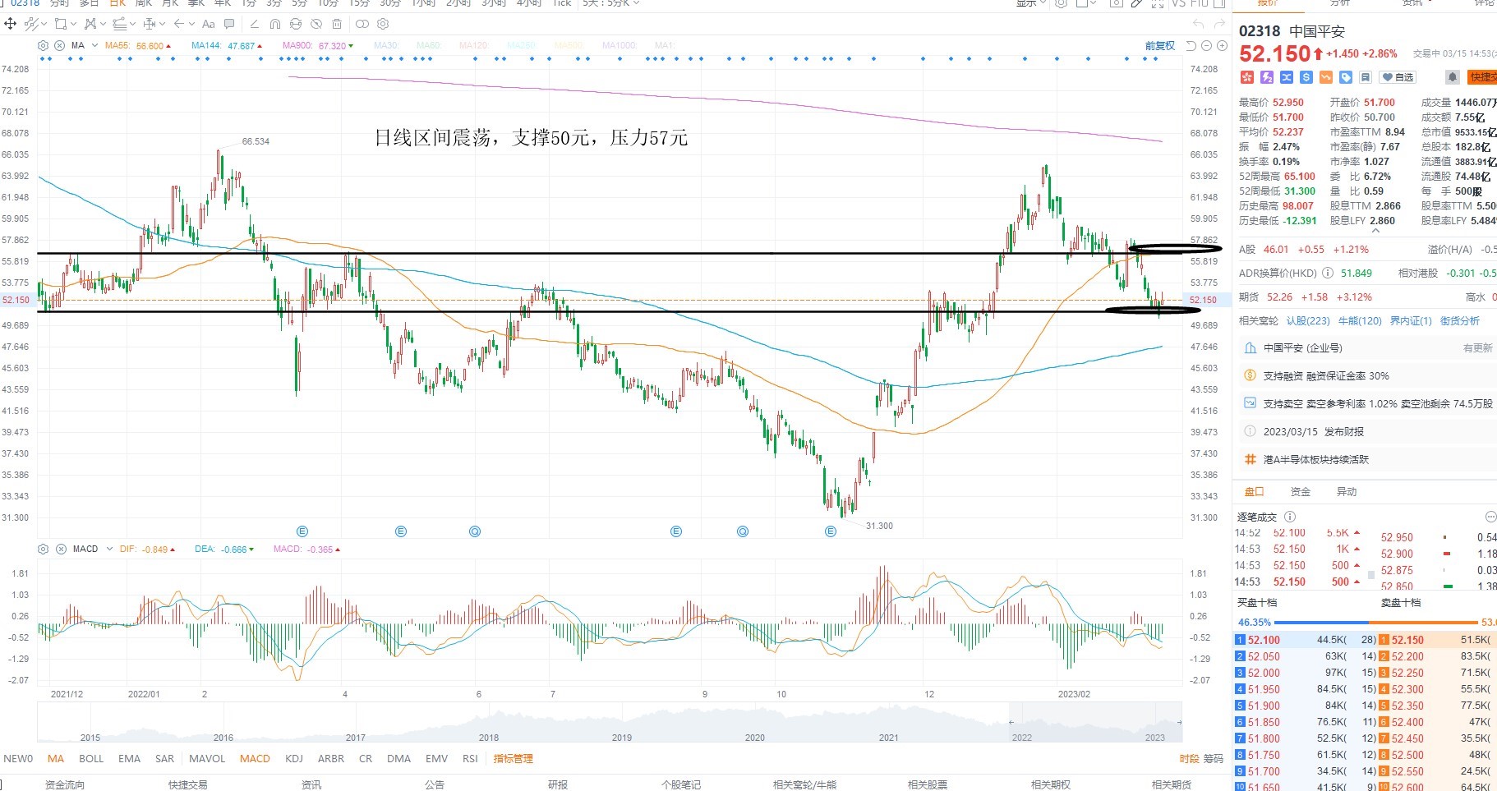1497x791 pixels.
Task: Toggle MA1000 moving average line
Action: point(620,46)
